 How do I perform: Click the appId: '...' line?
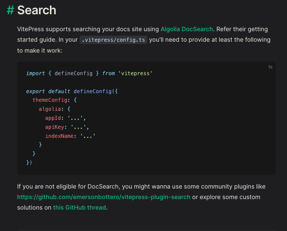tap(65, 118)
